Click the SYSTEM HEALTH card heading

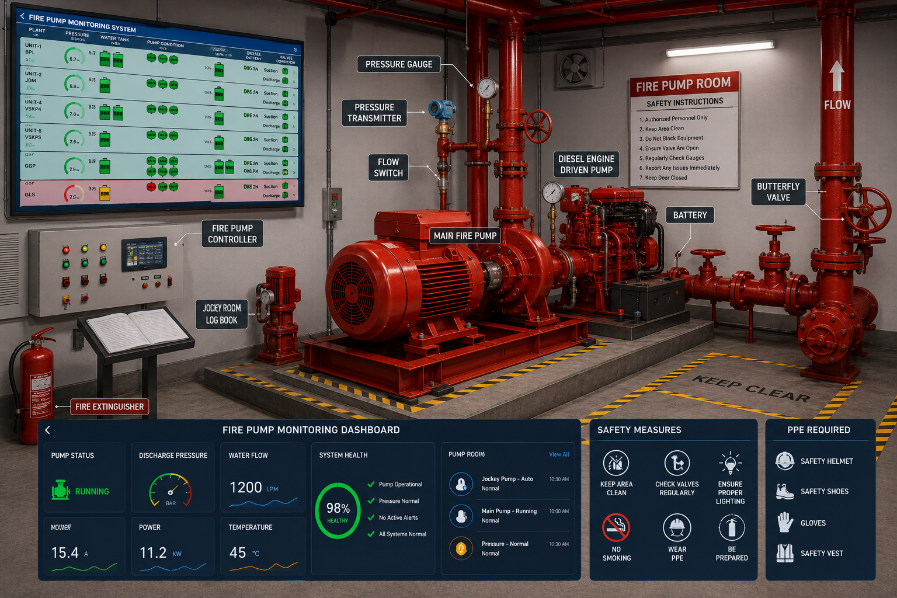(x=343, y=455)
